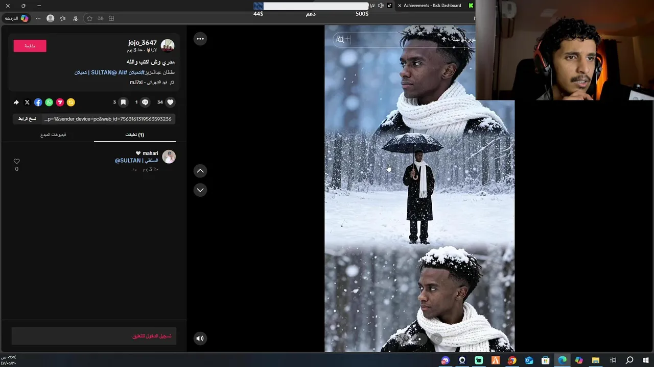The image size is (654, 367).
Task: Open the sound link m.l7xi - فهد الشهراني
Action: pos(152,82)
